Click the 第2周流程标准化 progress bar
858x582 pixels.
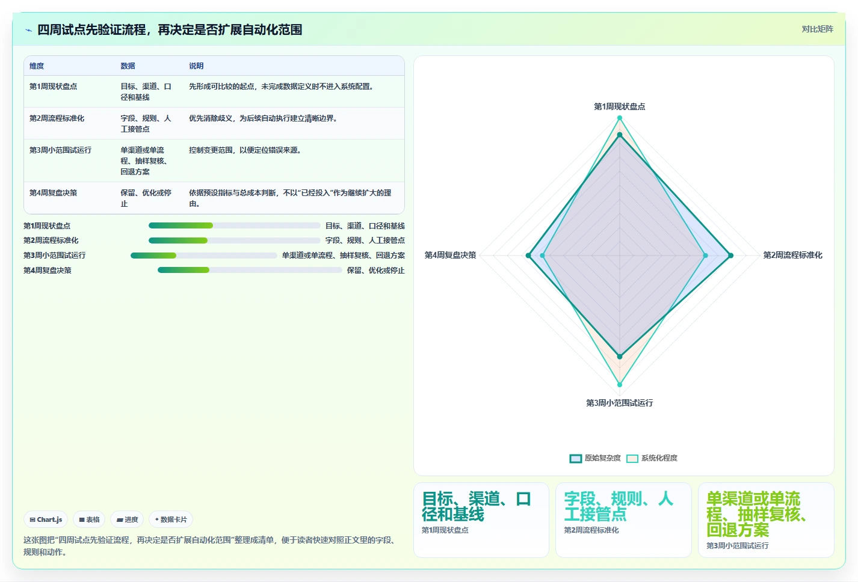coord(235,240)
